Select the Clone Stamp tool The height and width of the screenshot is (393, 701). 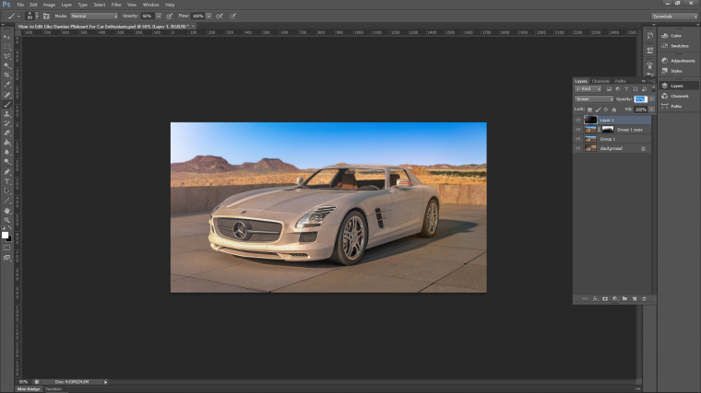coord(6,114)
